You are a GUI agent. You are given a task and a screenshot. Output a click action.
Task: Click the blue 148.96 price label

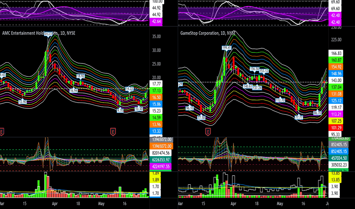336,74
